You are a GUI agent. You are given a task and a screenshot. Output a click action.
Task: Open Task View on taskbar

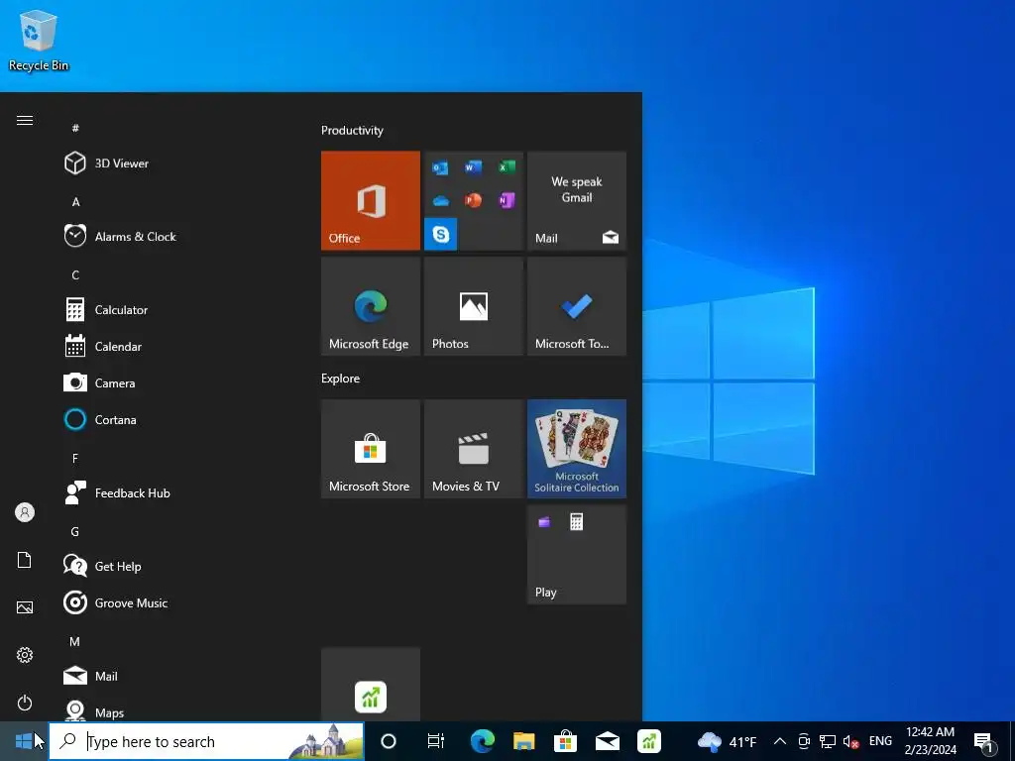click(436, 741)
